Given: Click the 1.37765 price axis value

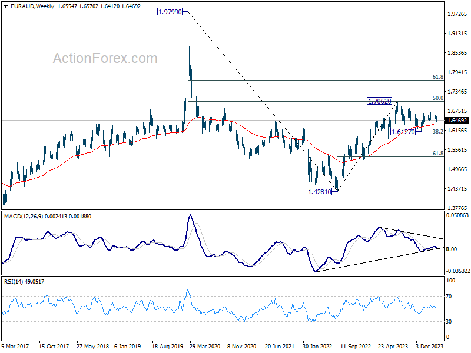Looking at the screenshot, I should click(x=457, y=208).
